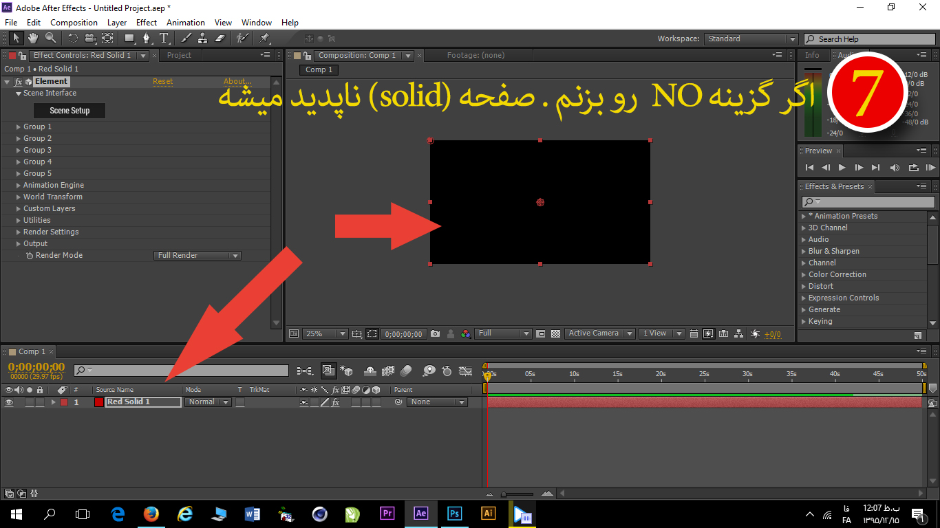Select the Hand tool
Image resolution: width=940 pixels, height=528 pixels.
click(33, 38)
